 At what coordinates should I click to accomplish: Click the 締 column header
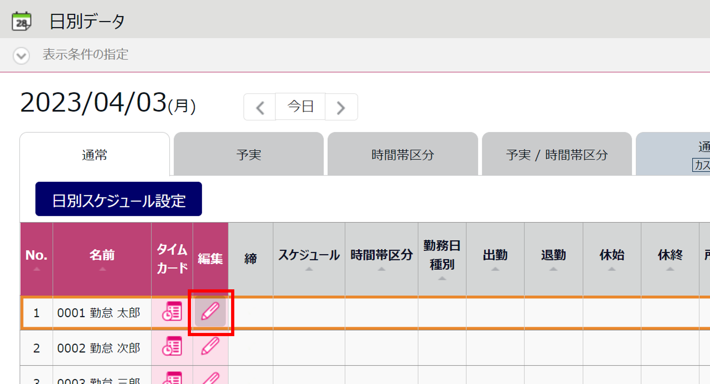(x=251, y=259)
